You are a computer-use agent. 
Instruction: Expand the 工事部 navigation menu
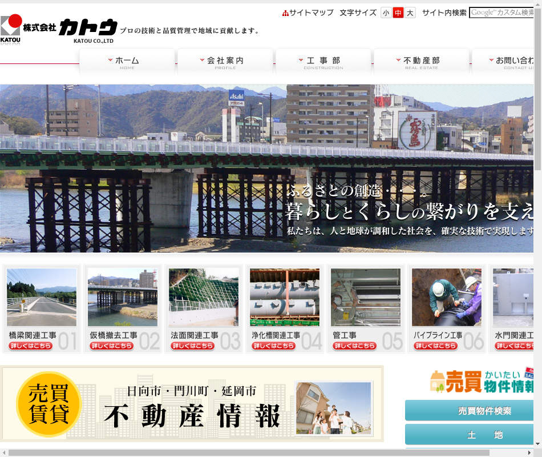coord(323,62)
